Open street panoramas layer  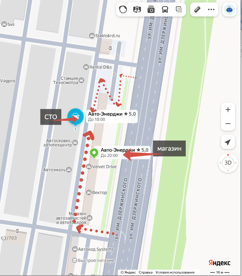click(x=137, y=9)
